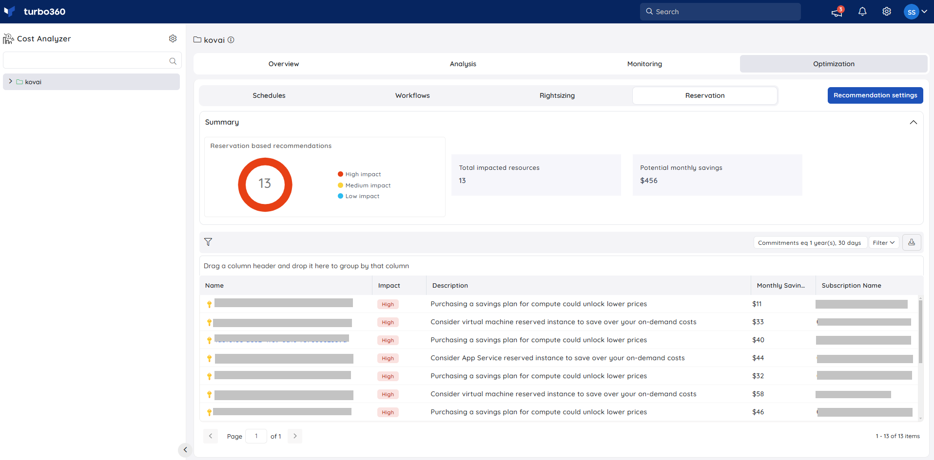Open the settings gear in the top bar
The width and height of the screenshot is (934, 460).
coord(887,12)
